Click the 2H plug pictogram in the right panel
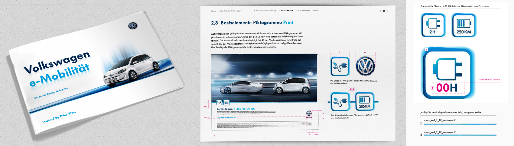Viewport: 514px width, 146px height. point(433,25)
